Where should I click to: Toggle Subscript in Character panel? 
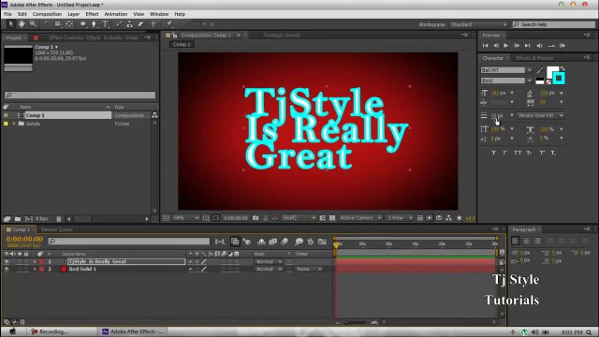tap(553, 153)
